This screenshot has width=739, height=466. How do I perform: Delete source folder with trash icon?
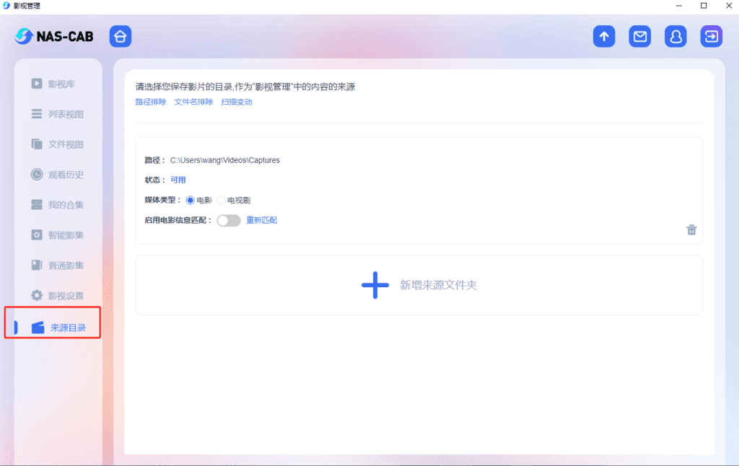[691, 230]
